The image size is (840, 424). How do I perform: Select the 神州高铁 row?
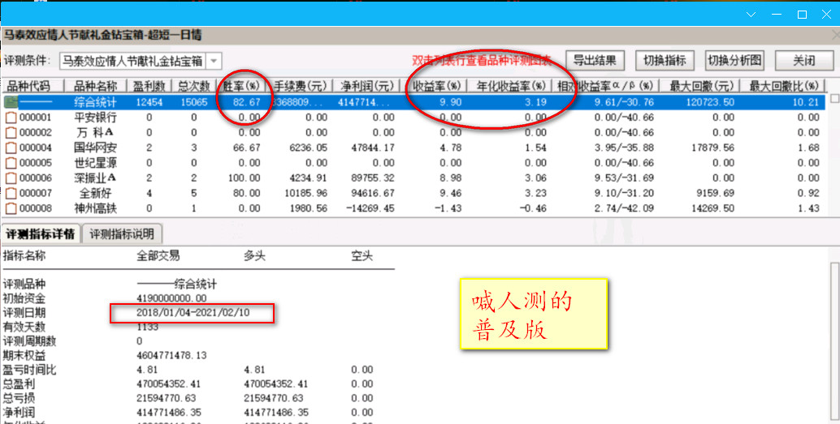[x=414, y=208]
